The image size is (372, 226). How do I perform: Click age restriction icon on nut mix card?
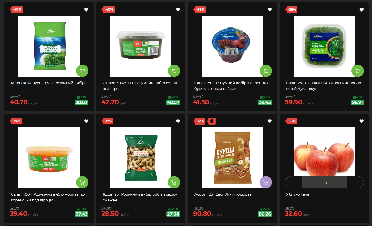click(211, 121)
